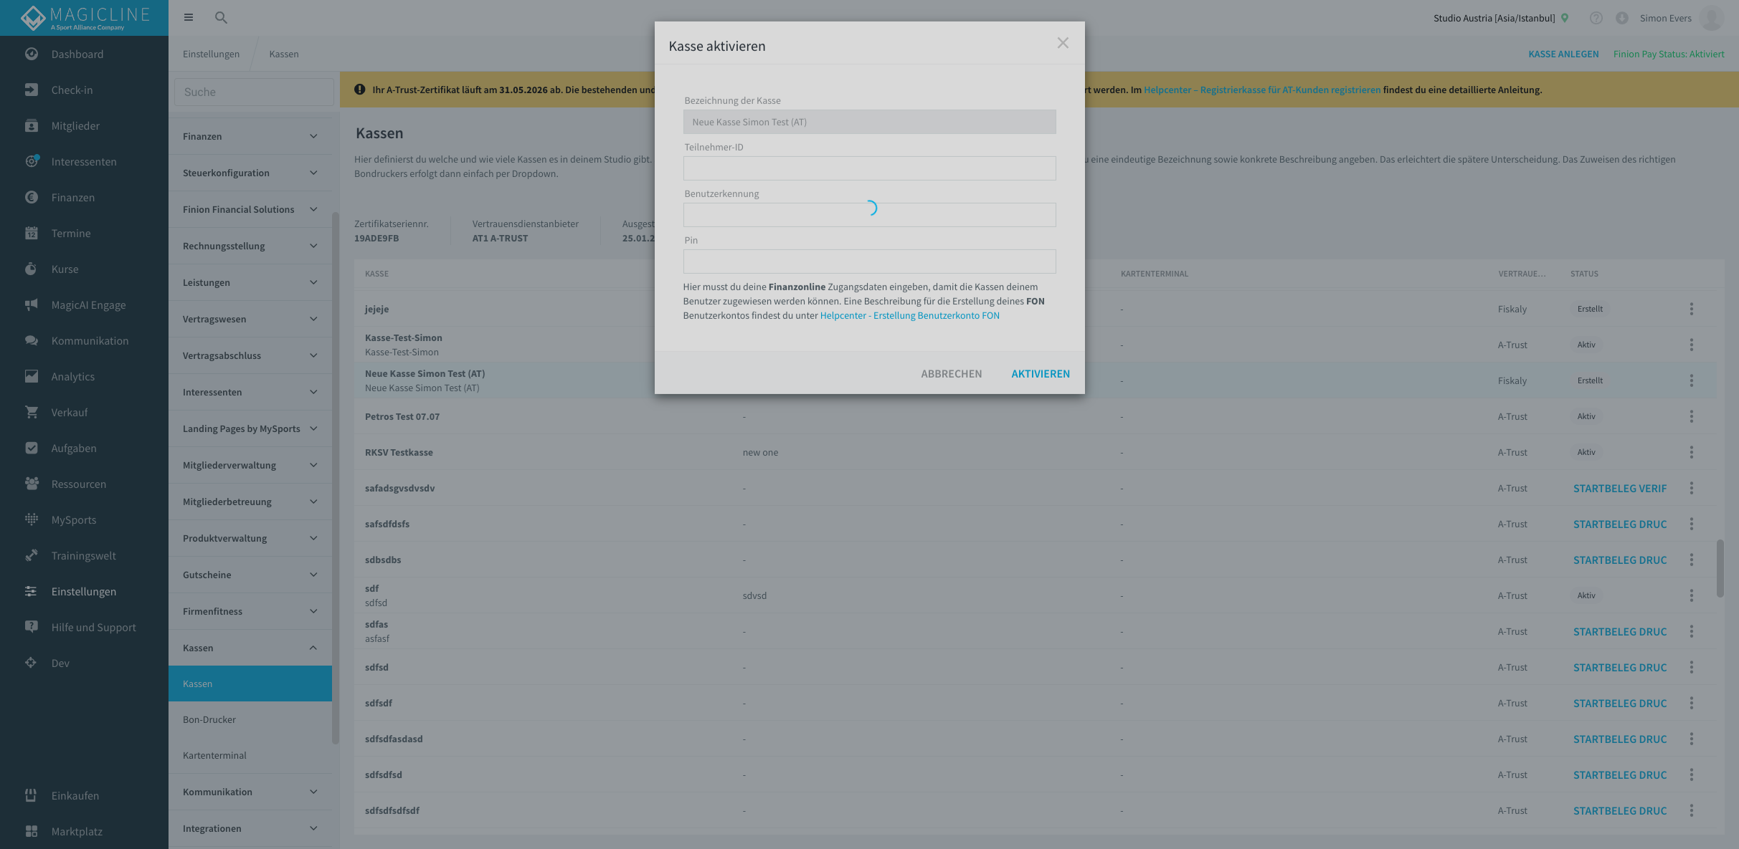The width and height of the screenshot is (1739, 849).
Task: Expand the Rechnungsstellung section
Action: pos(250,246)
